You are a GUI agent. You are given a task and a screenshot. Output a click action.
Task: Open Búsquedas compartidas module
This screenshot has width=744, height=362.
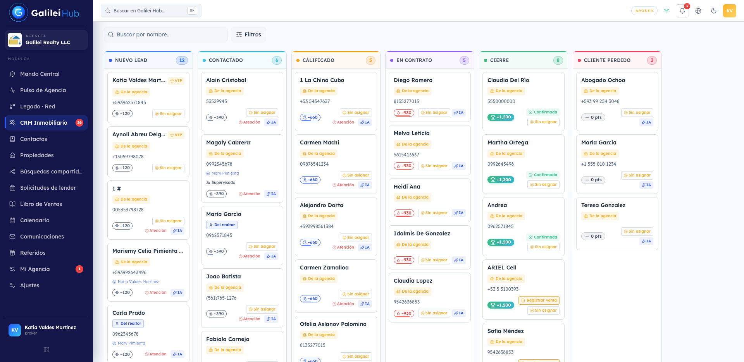point(46,172)
